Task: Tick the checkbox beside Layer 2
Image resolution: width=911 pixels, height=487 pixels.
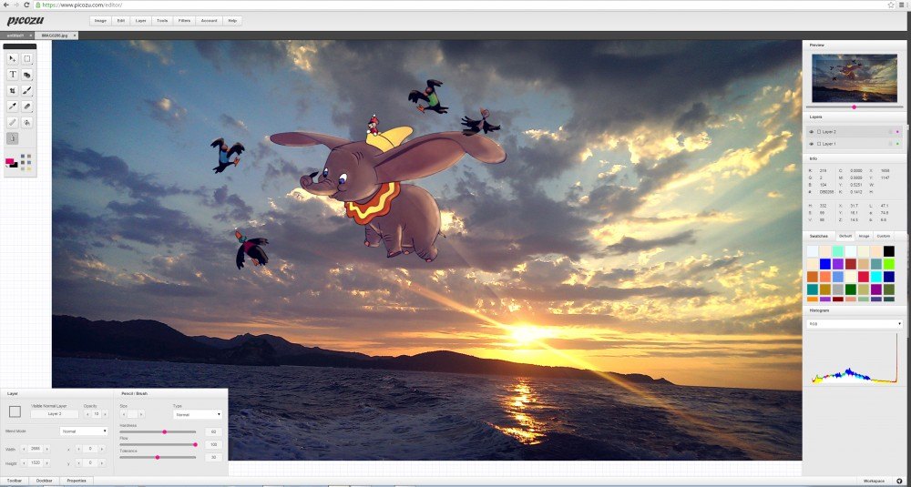Action: [x=819, y=132]
